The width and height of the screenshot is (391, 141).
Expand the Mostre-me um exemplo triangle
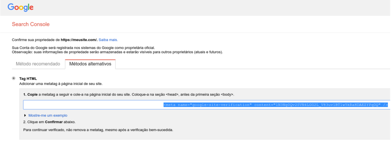[x=25, y=115]
